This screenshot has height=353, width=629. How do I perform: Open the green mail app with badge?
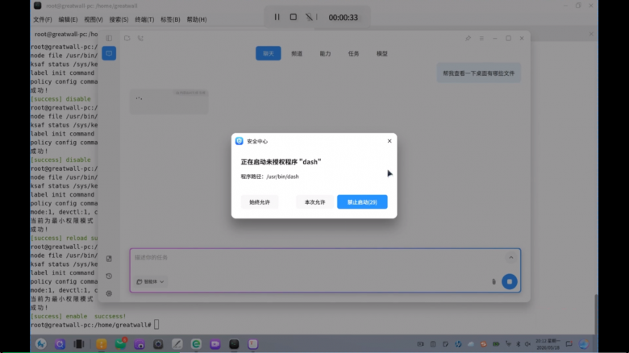(x=120, y=344)
